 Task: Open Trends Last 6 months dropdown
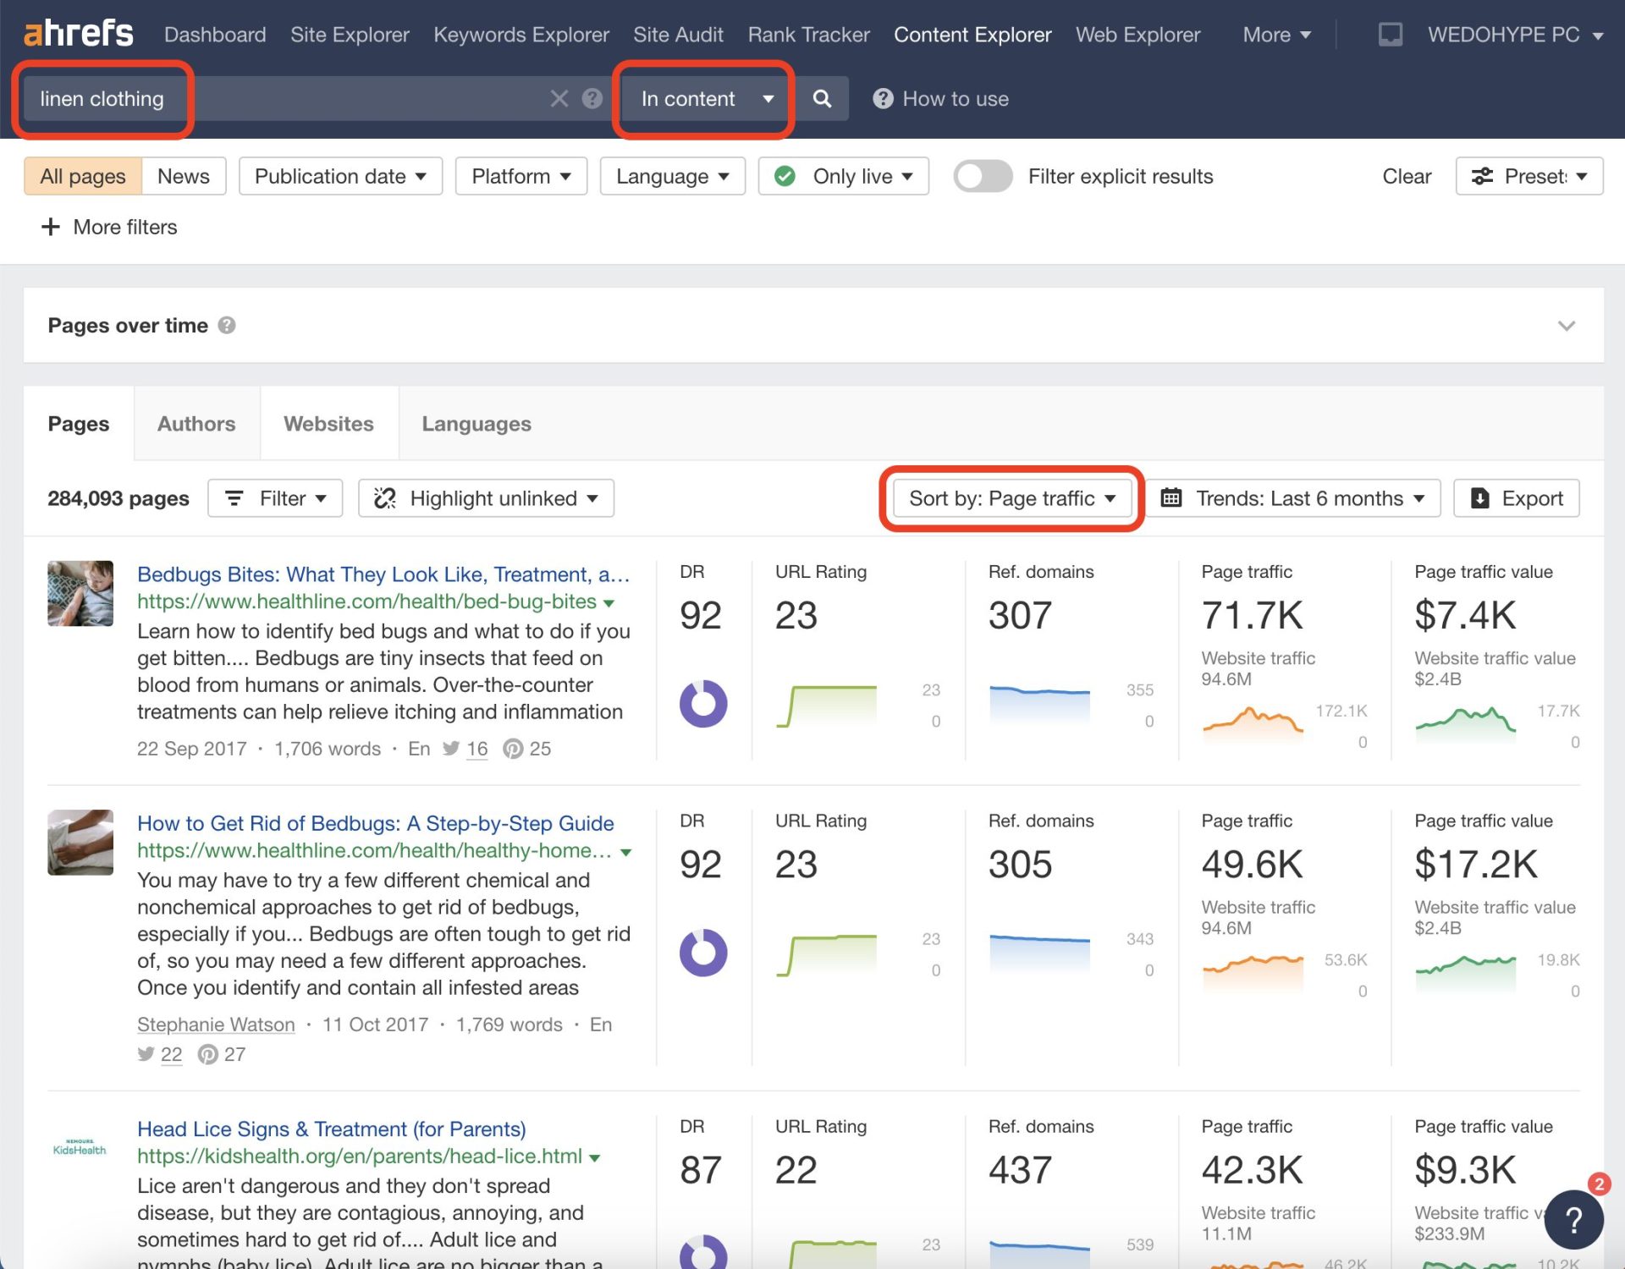click(1292, 498)
